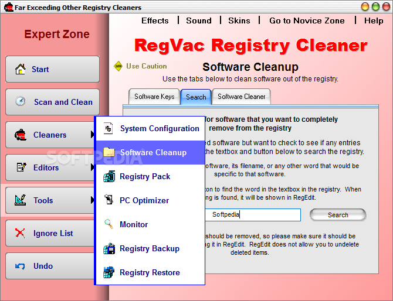Switch to the Software Cleaner tab
This screenshot has width=393, height=301.
(241, 97)
